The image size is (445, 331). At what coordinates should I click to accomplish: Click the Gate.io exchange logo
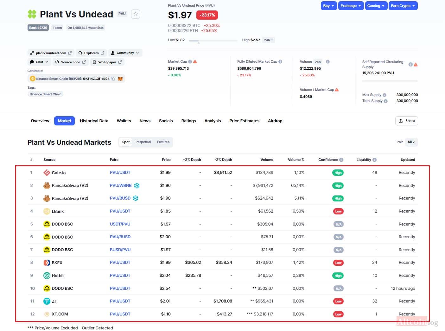tap(47, 173)
